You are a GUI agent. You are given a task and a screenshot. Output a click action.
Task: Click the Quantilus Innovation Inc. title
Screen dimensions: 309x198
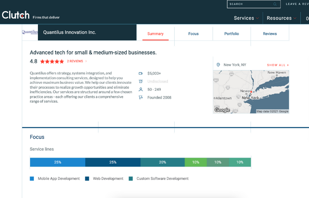tap(70, 32)
